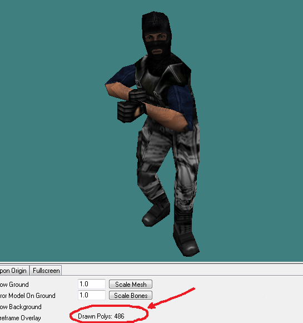Focus the bones scale value field
Viewport: 303px width, 323px height.
pos(92,295)
